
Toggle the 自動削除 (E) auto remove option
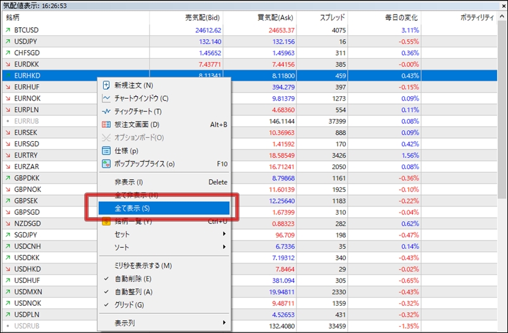point(164,279)
